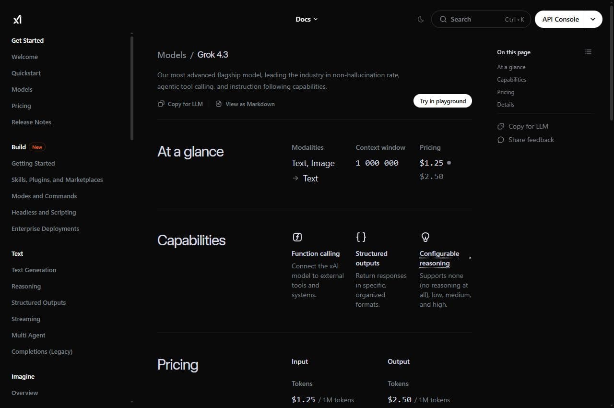
Task: Jump to Details in On this page
Action: (x=506, y=105)
